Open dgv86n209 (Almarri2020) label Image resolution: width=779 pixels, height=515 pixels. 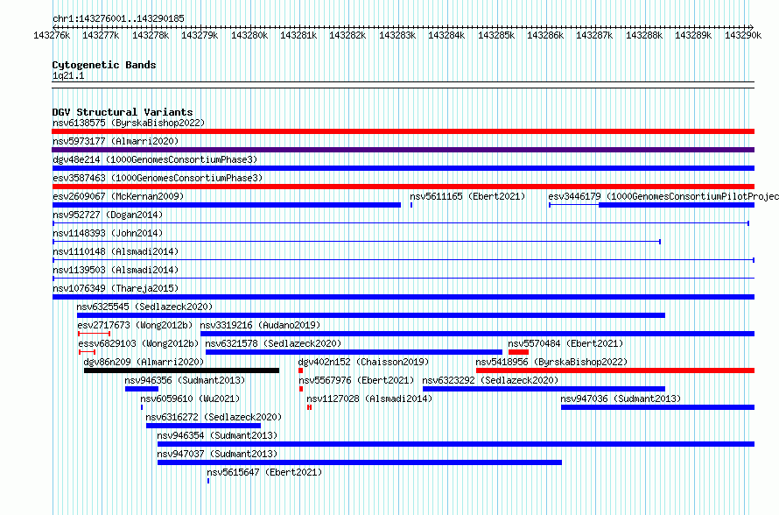point(144,362)
